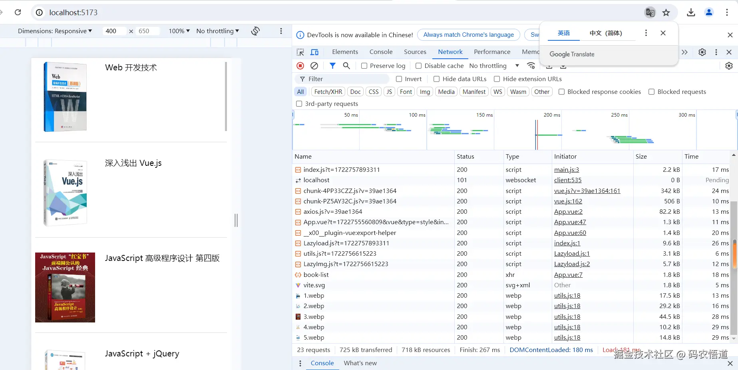Open Network panel settings gear
The height and width of the screenshot is (370, 738).
729,66
